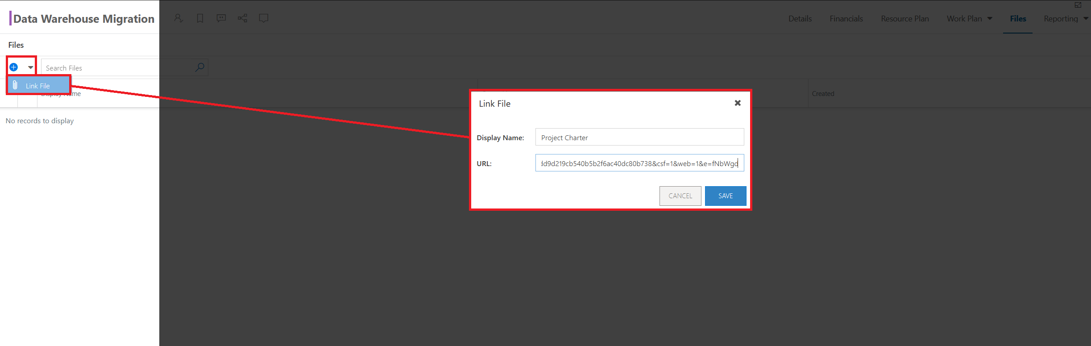Switch to the Financials tab
Screen dimensions: 1091x346
(846, 19)
